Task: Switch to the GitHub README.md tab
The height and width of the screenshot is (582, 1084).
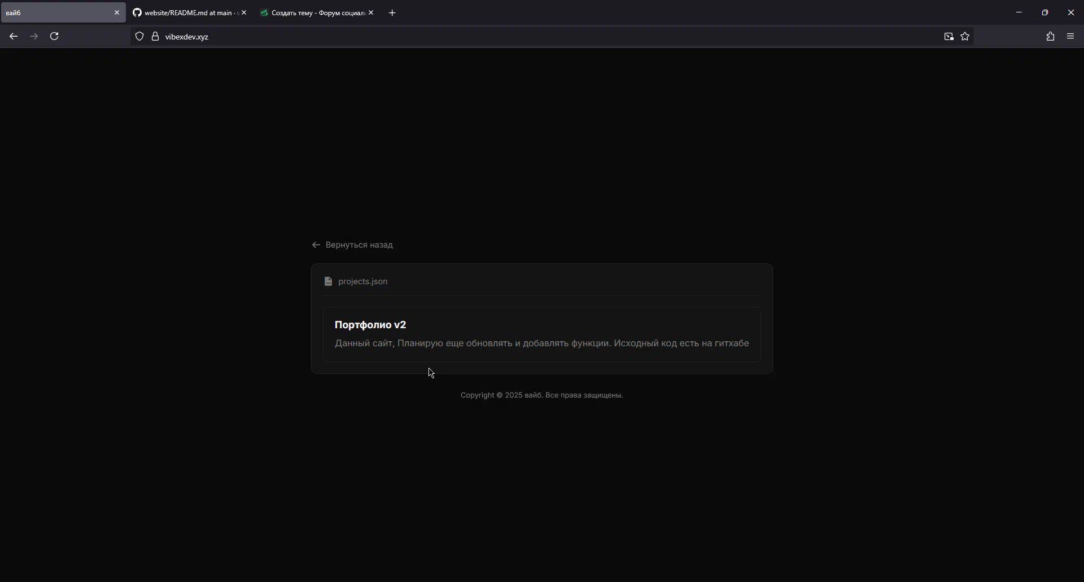Action: (186, 13)
